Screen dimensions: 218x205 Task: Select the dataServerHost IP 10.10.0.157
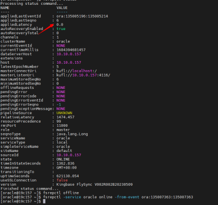69,54
